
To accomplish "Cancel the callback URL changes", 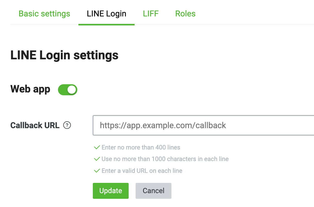I will point(153,191).
